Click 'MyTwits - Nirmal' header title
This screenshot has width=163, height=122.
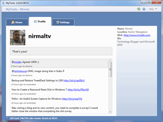17,9
